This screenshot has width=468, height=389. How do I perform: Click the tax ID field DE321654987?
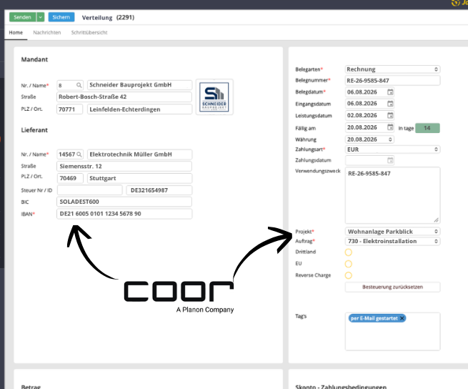pos(159,190)
